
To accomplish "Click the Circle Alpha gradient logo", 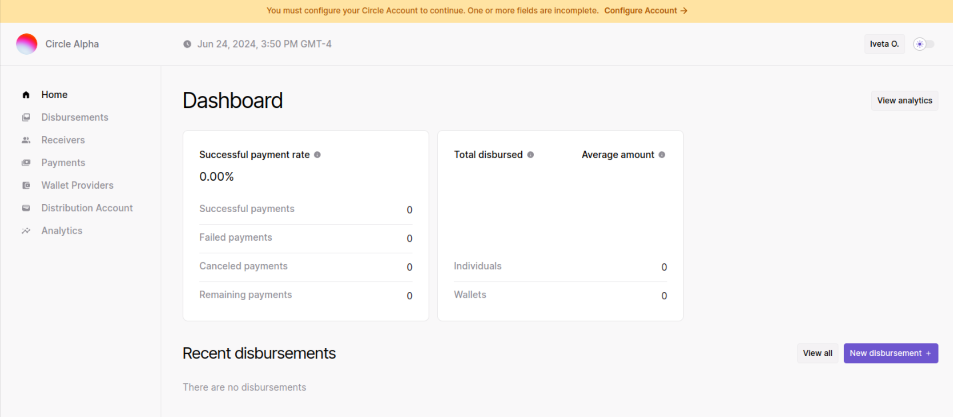I will pyautogui.click(x=27, y=44).
